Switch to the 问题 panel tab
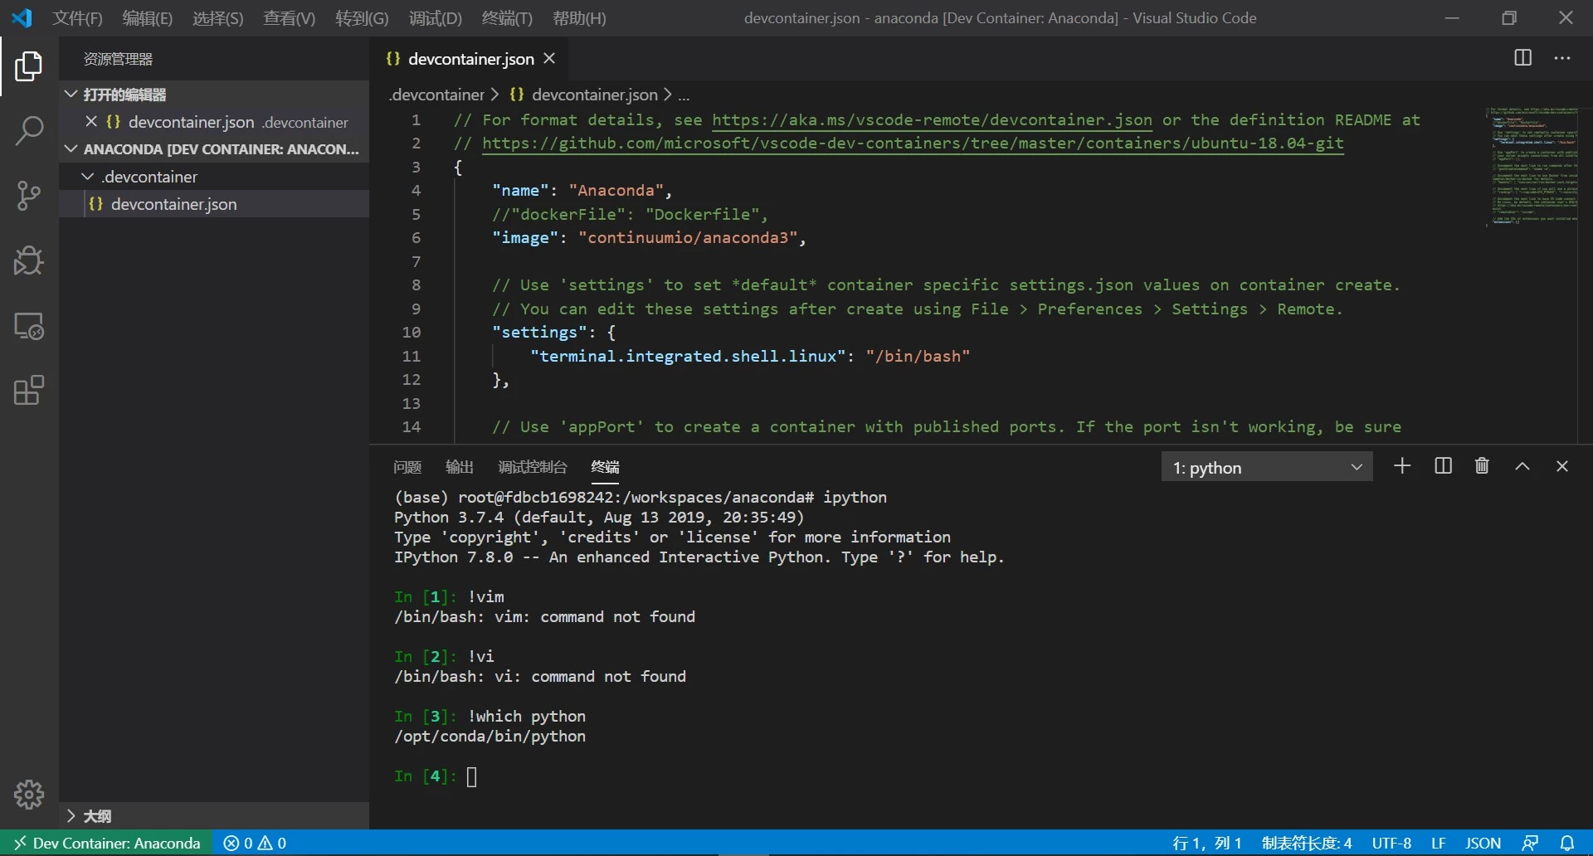Screen dimensions: 1593x856 tap(407, 467)
